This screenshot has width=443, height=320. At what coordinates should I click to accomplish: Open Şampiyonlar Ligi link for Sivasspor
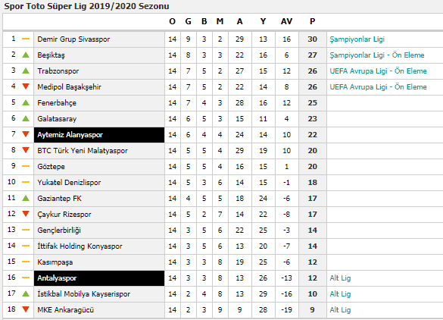357,39
